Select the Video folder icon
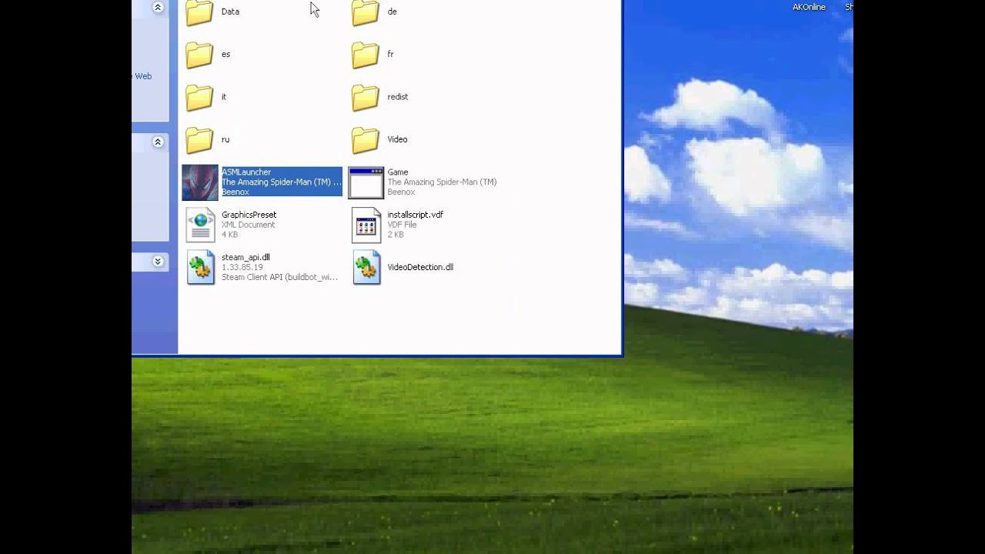 (x=366, y=139)
